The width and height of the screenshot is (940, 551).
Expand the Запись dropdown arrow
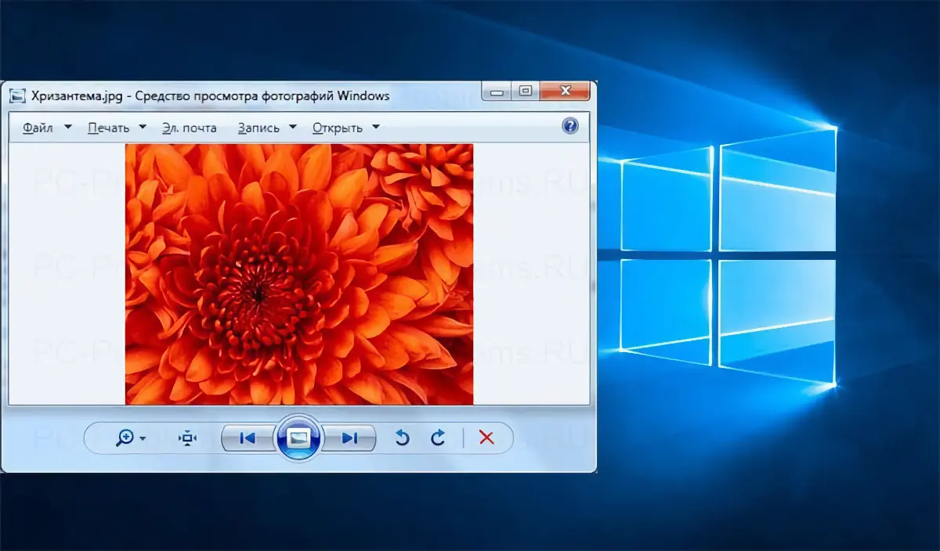click(293, 127)
